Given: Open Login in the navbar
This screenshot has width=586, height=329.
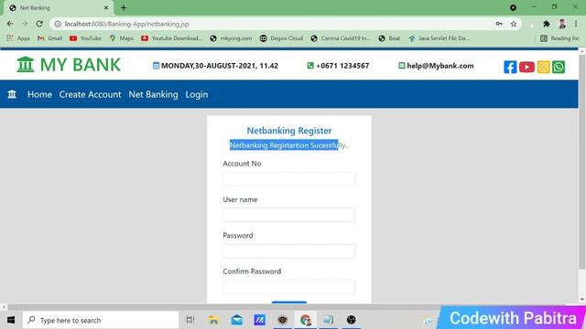Looking at the screenshot, I should (197, 94).
